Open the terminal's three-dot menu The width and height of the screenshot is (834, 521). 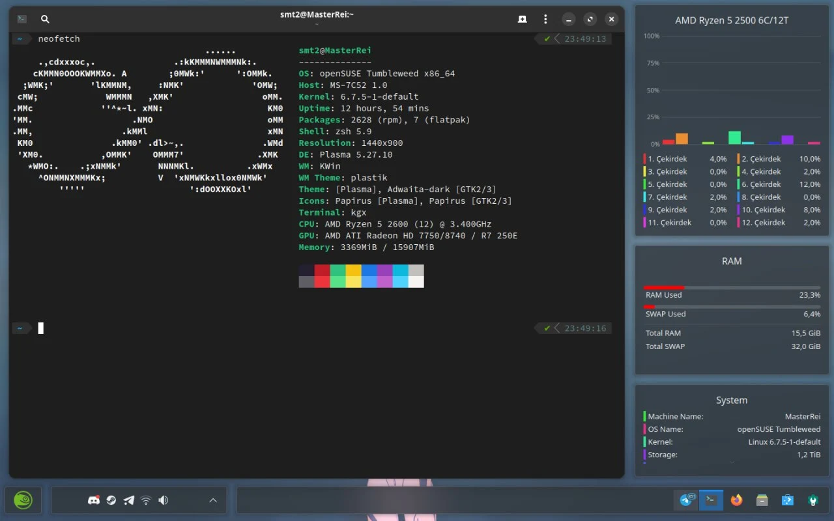click(x=545, y=20)
